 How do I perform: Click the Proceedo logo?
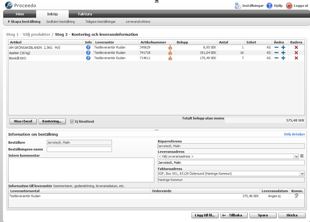pyautogui.click(x=20, y=5)
